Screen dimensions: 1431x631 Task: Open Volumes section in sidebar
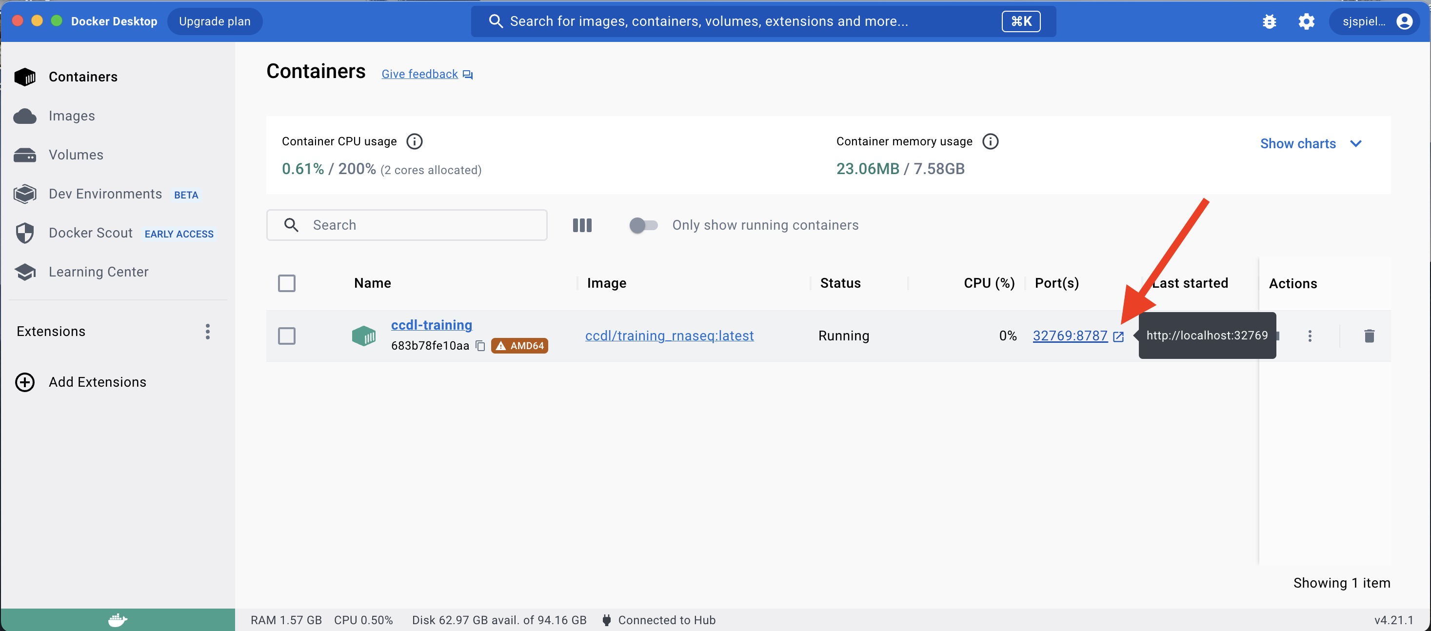(x=76, y=155)
